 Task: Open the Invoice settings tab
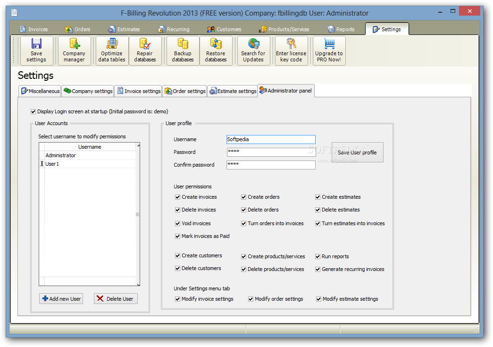coord(138,91)
